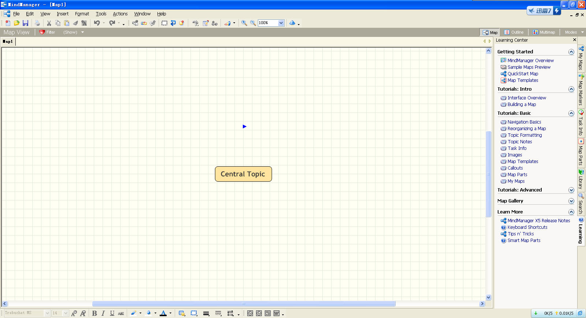Click the Save icon in the toolbar
This screenshot has width=586, height=318.
pyautogui.click(x=25, y=23)
